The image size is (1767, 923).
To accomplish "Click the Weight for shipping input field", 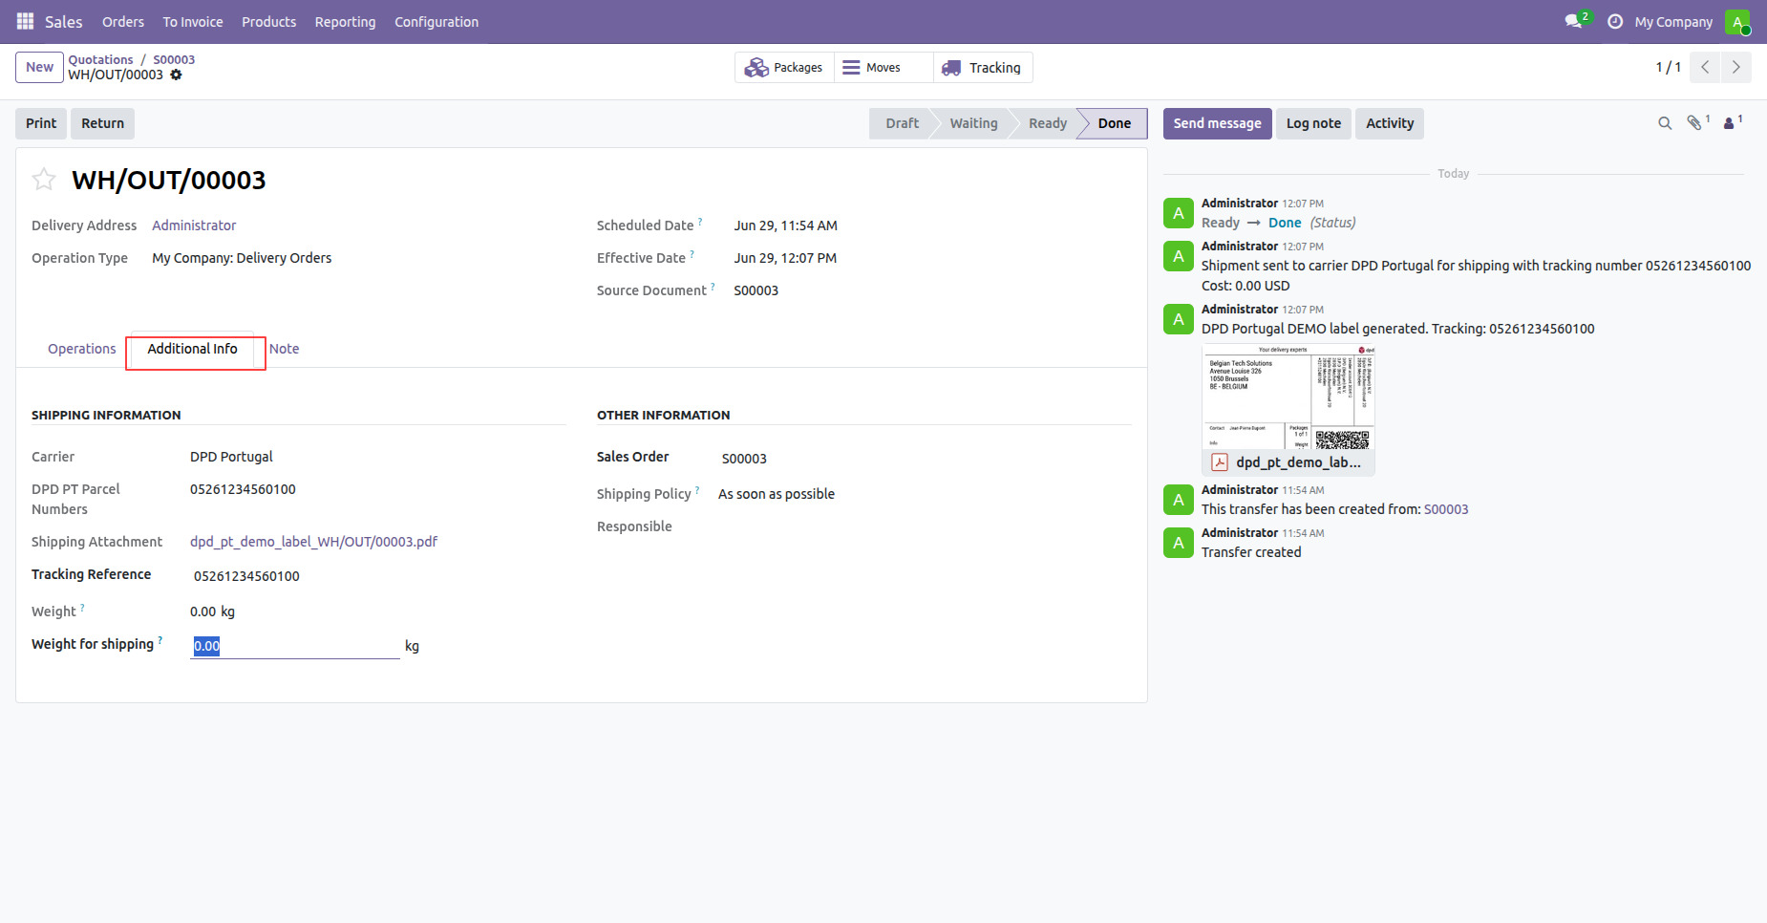I will [x=294, y=646].
